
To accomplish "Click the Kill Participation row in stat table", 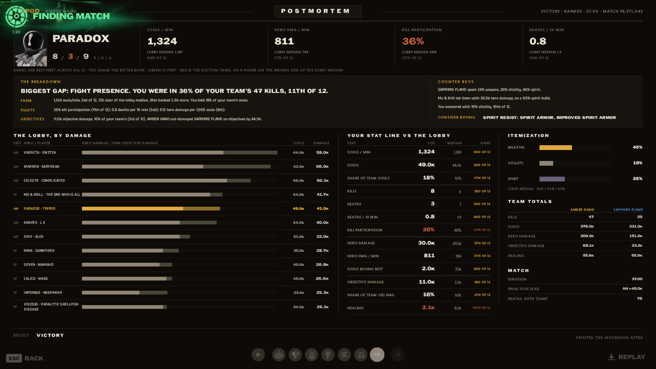I will pos(419,230).
